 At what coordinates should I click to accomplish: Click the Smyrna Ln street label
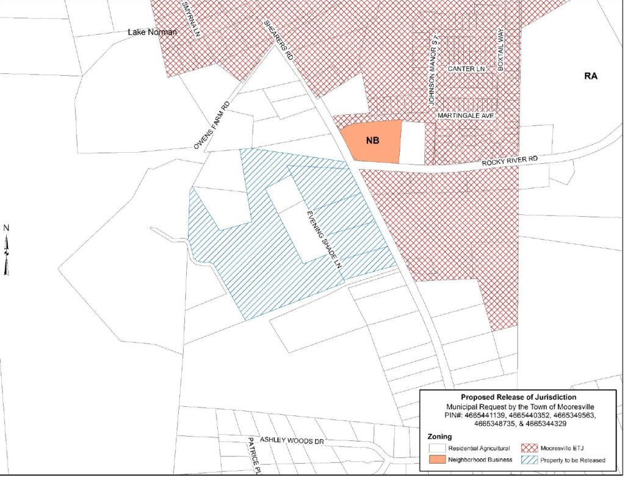190,19
